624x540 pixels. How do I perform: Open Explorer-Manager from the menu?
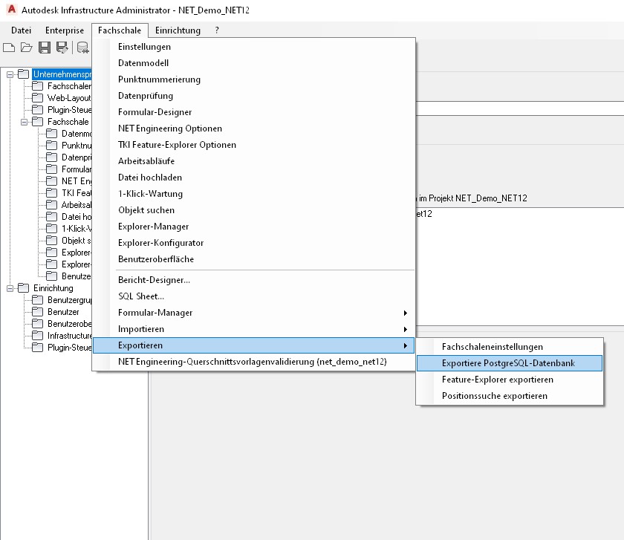point(254,227)
